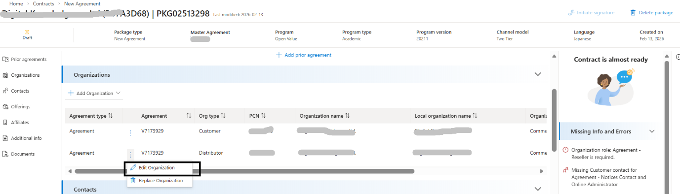Screen dimensions: 680x194
Task: Click plus icon beside Add prior agreement
Action: tap(279, 55)
